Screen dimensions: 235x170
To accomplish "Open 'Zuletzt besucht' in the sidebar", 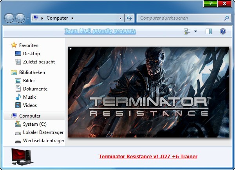I will pos(39,62).
